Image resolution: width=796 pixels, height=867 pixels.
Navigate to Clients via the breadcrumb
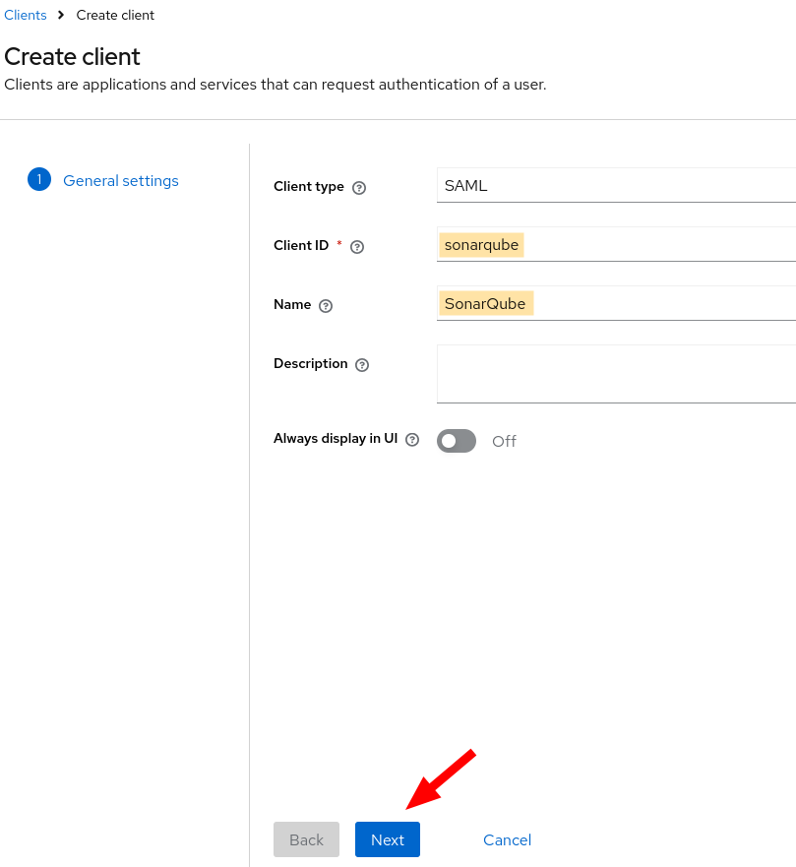pyautogui.click(x=26, y=15)
